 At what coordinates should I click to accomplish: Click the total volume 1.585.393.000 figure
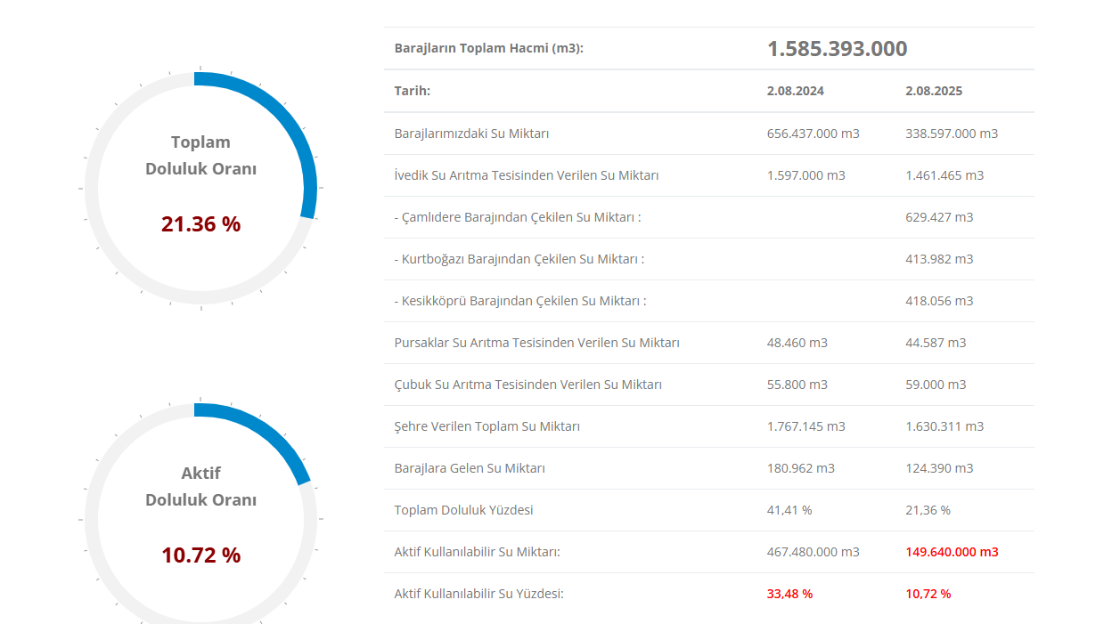[x=837, y=49]
